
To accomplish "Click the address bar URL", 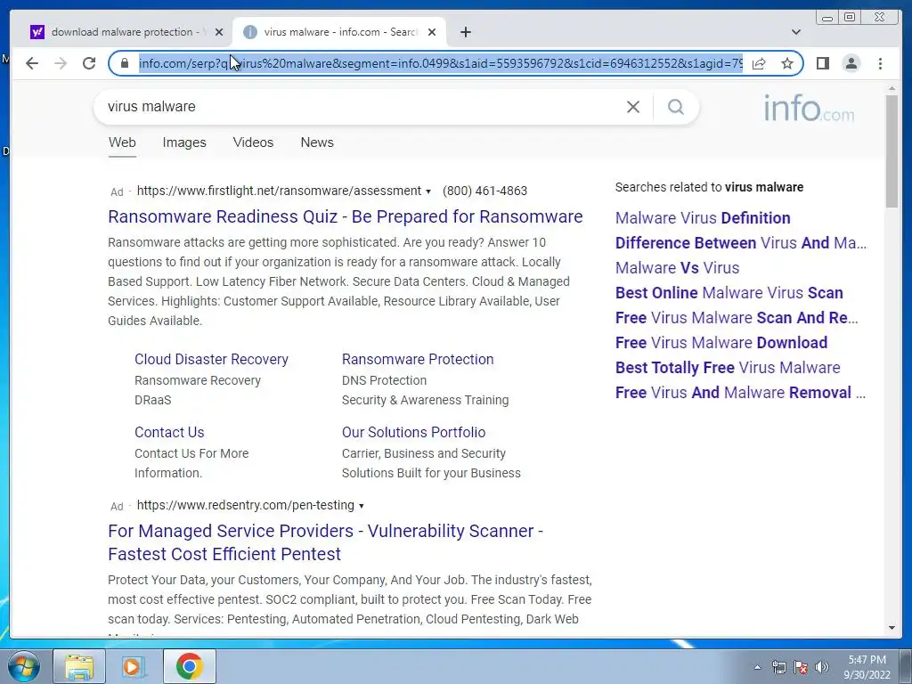I will click(440, 63).
